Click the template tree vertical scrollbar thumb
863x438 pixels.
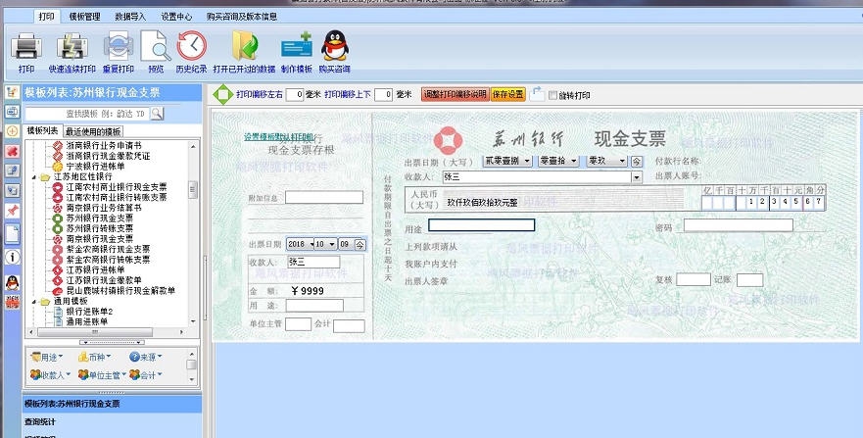tap(193, 190)
